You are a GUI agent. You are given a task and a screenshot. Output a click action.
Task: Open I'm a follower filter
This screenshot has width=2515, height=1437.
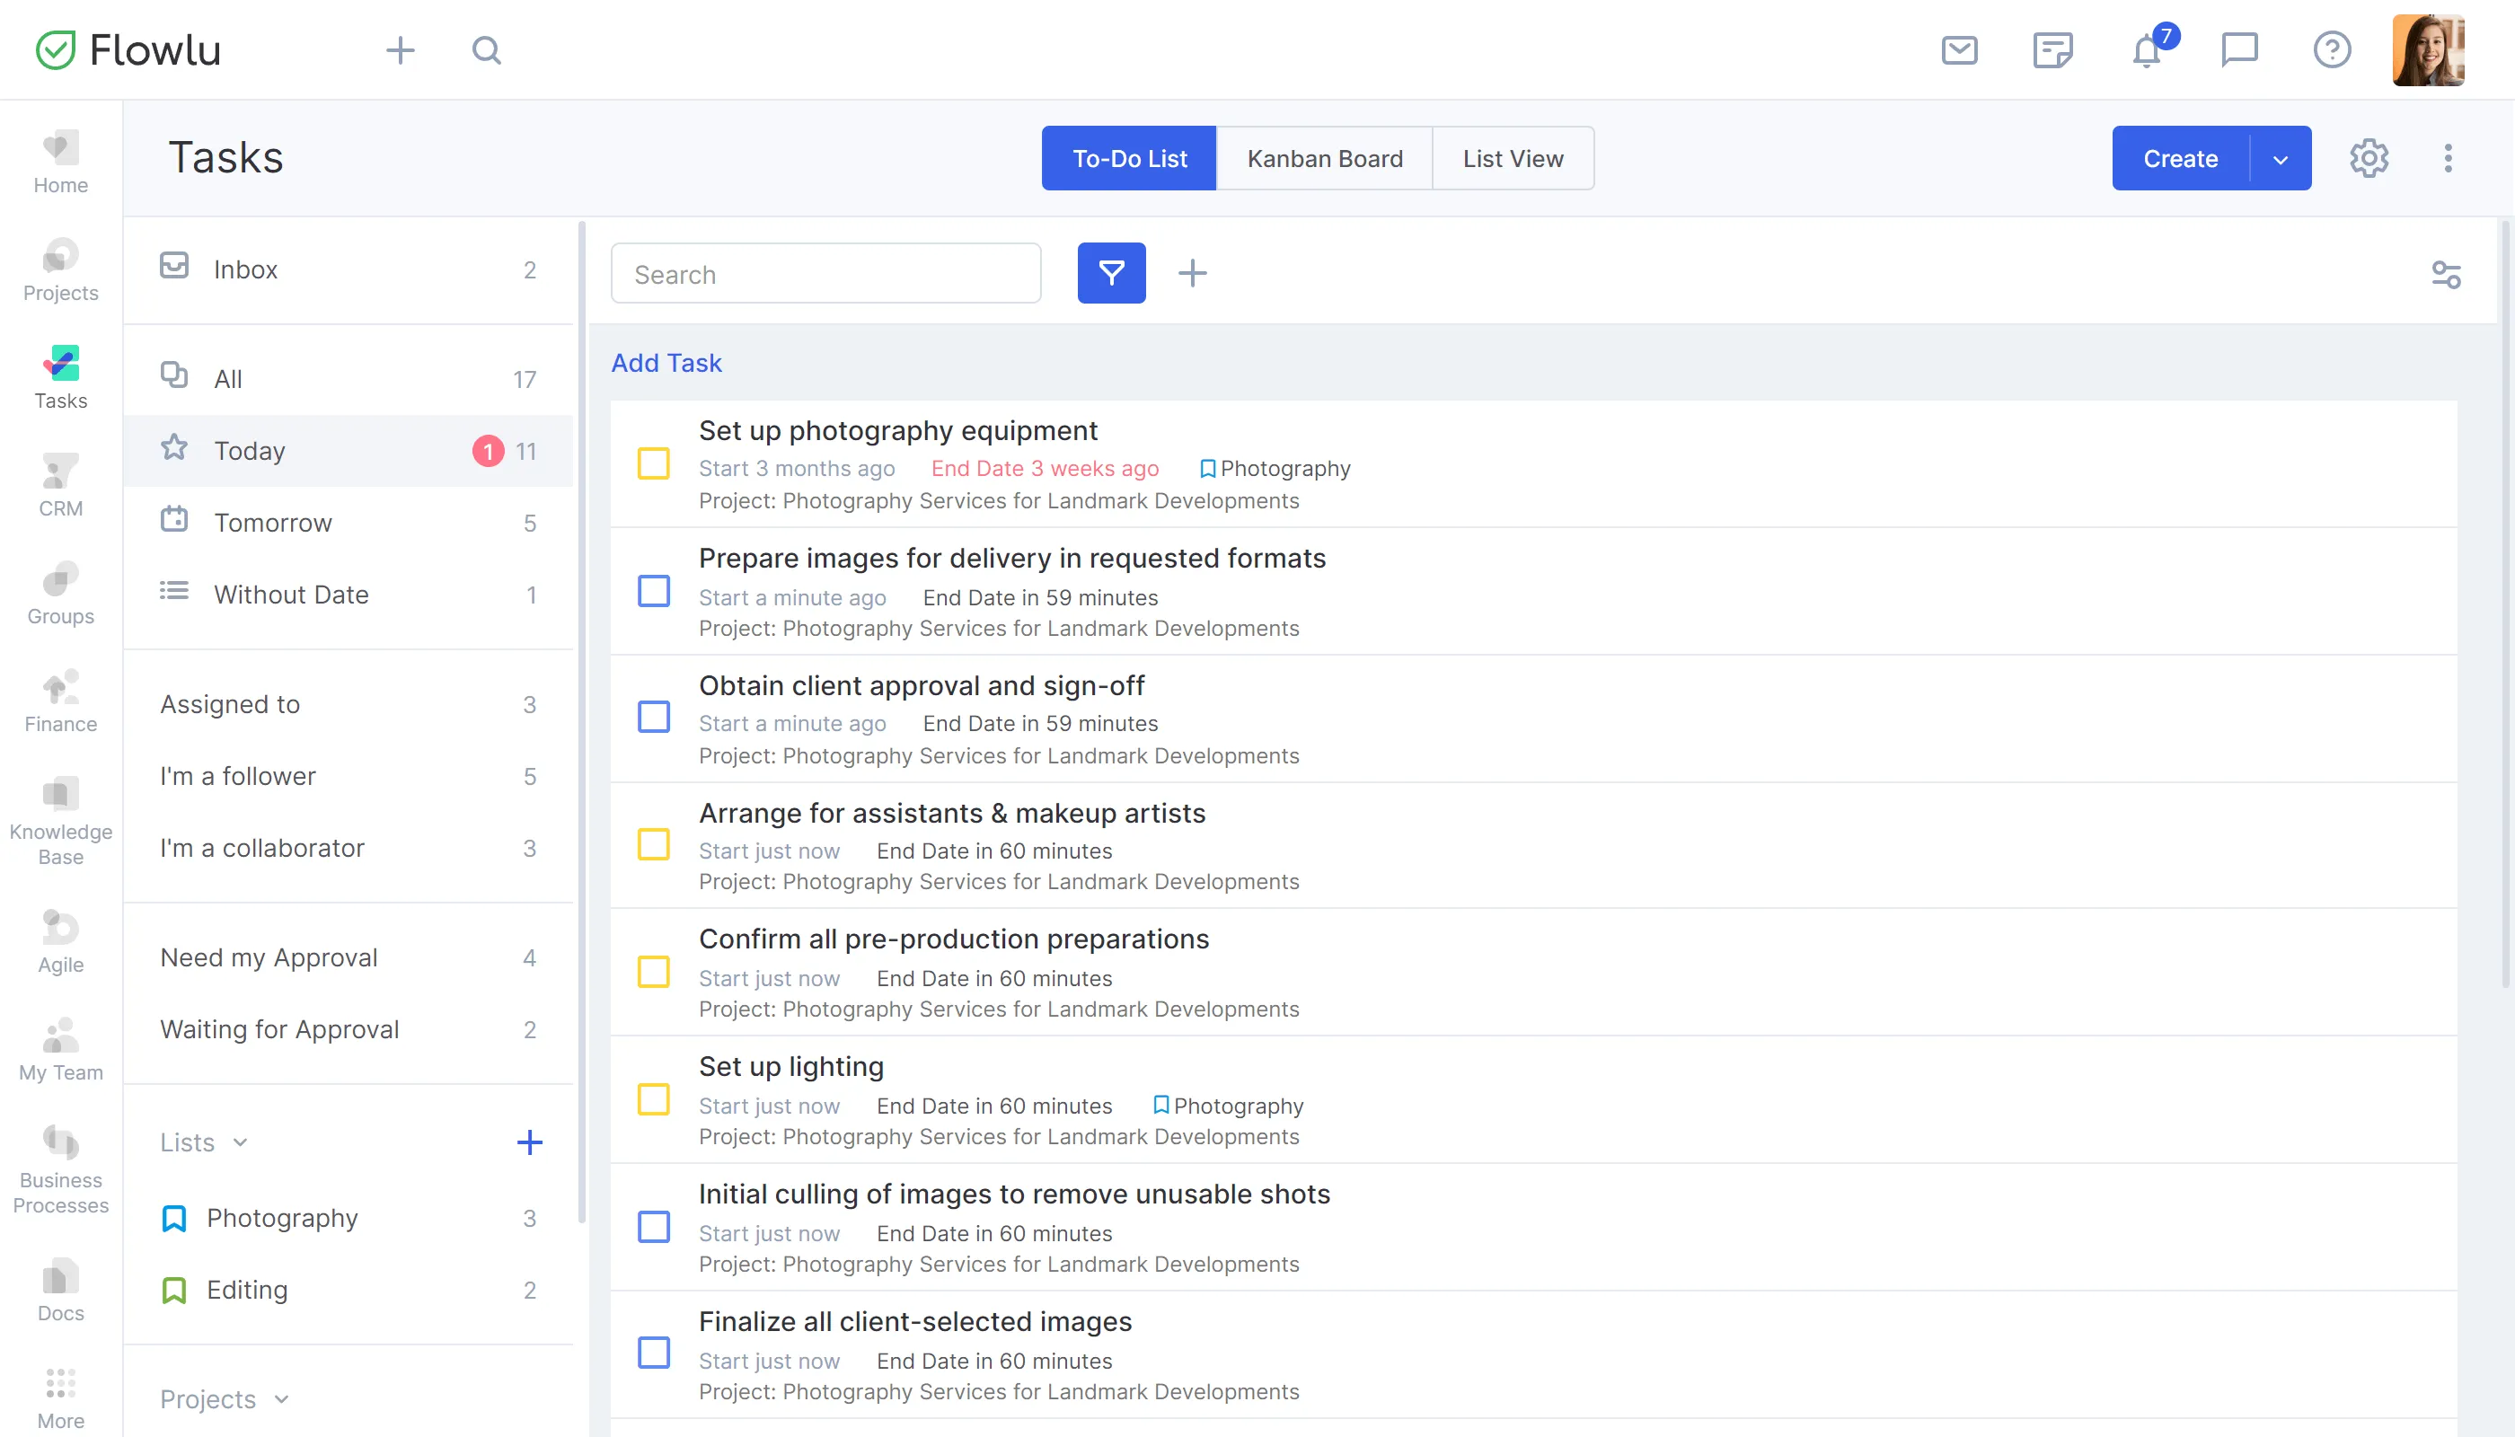pyautogui.click(x=349, y=777)
